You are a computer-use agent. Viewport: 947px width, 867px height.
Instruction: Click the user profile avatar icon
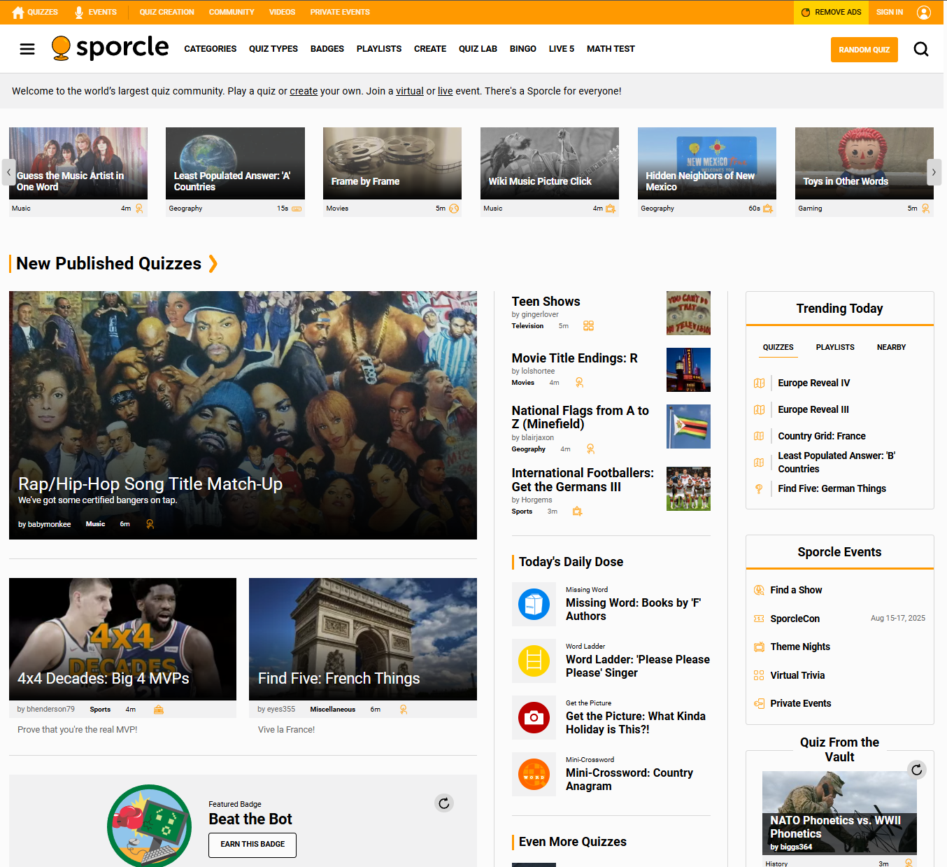coord(924,12)
